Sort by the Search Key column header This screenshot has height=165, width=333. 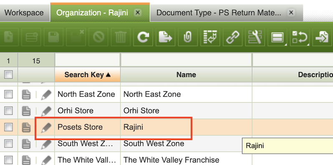pyautogui.click(x=88, y=75)
